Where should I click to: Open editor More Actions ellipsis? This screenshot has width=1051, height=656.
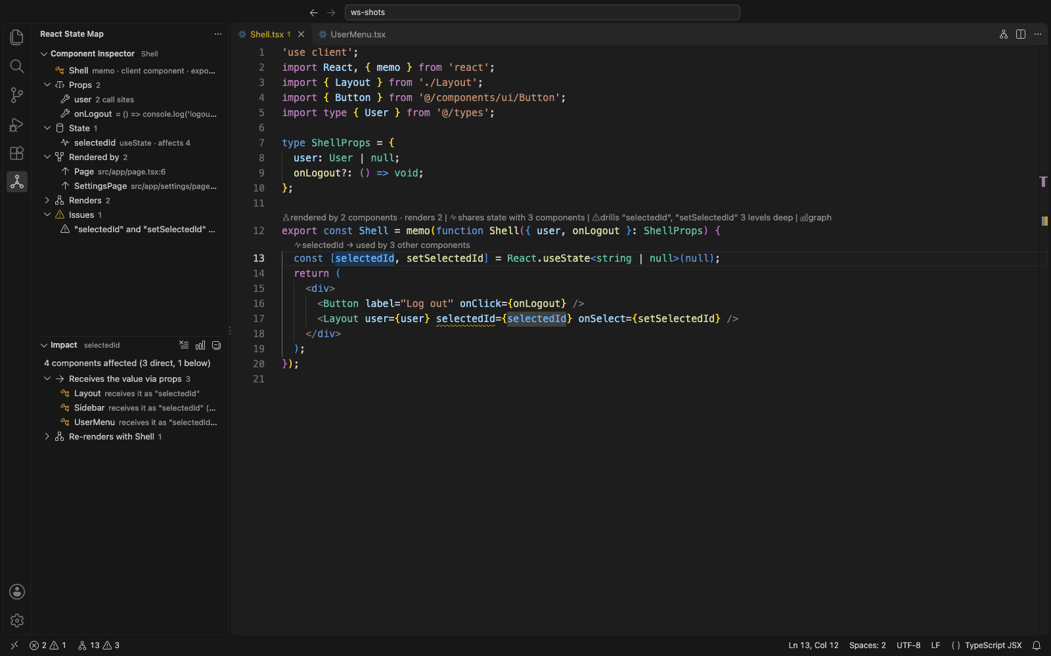(x=1038, y=34)
